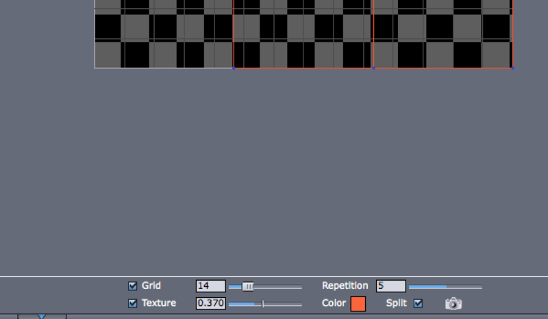Click the Texture slider thin marker

click(263, 304)
